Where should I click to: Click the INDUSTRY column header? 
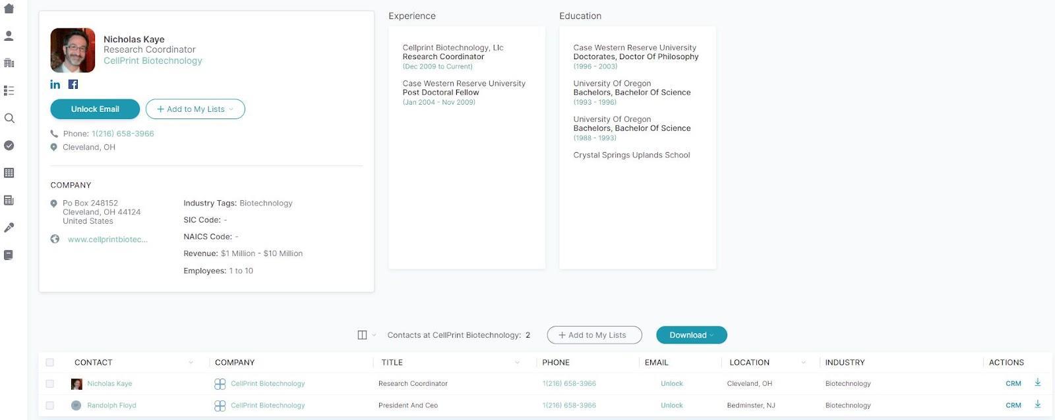click(x=845, y=363)
